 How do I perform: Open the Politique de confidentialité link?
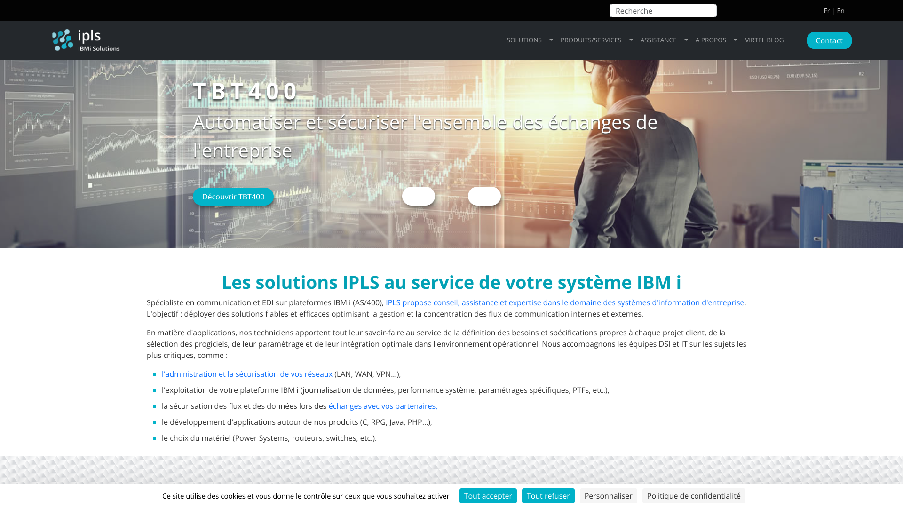(x=694, y=496)
